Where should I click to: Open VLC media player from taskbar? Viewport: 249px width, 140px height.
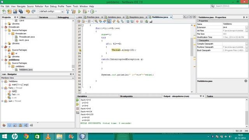pos(48,136)
